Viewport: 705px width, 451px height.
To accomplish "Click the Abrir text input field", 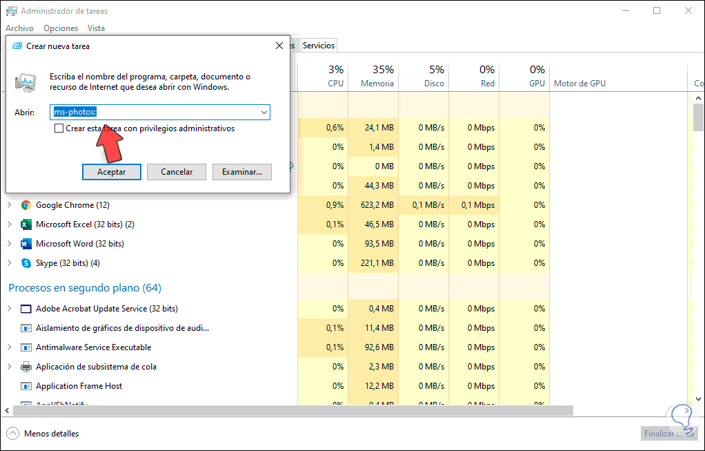I will point(159,112).
